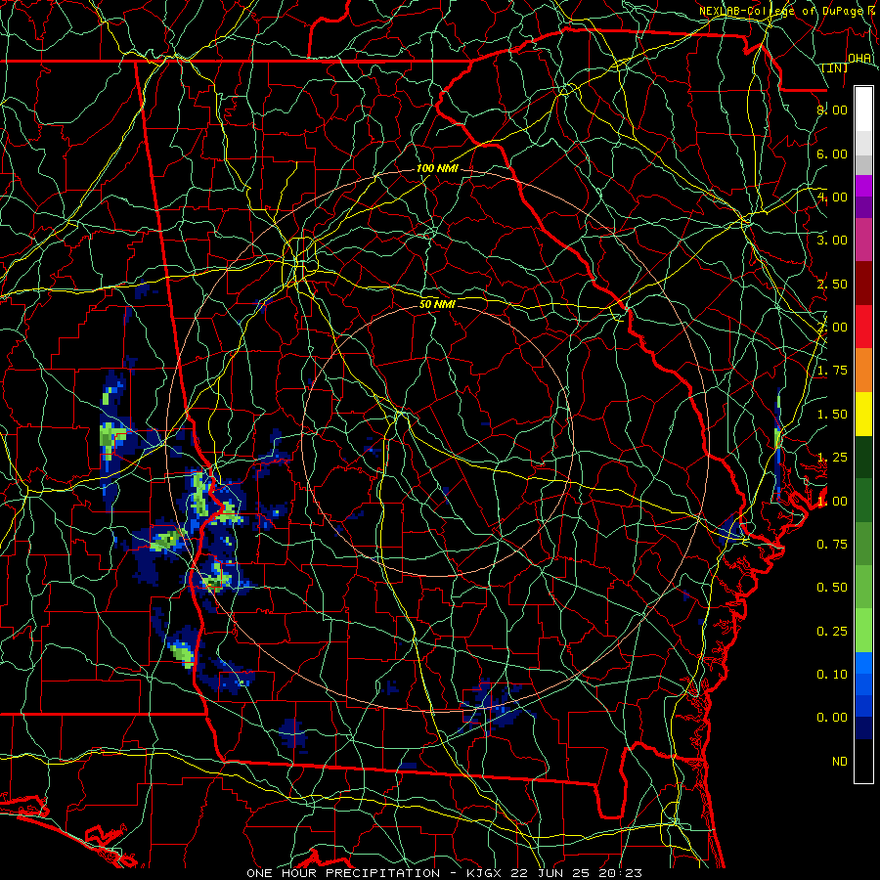The image size is (880, 880).
Task: Click the '4.00' legend value
Action: point(832,197)
